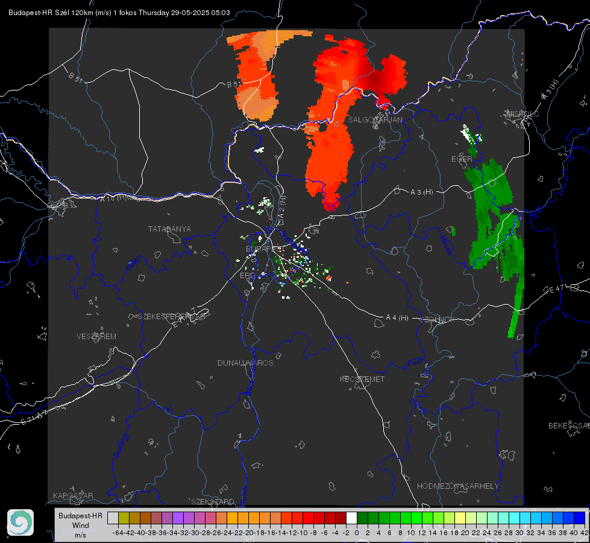This screenshot has height=543, width=590.
Task: Click the SZOLNOK city label
Action: (438, 320)
